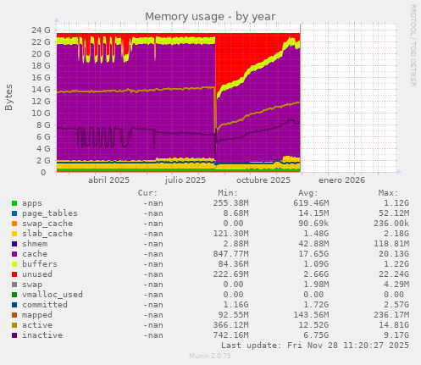The image size is (421, 365).
Task: Click the inactive max value 9.17G
Action: (396, 335)
